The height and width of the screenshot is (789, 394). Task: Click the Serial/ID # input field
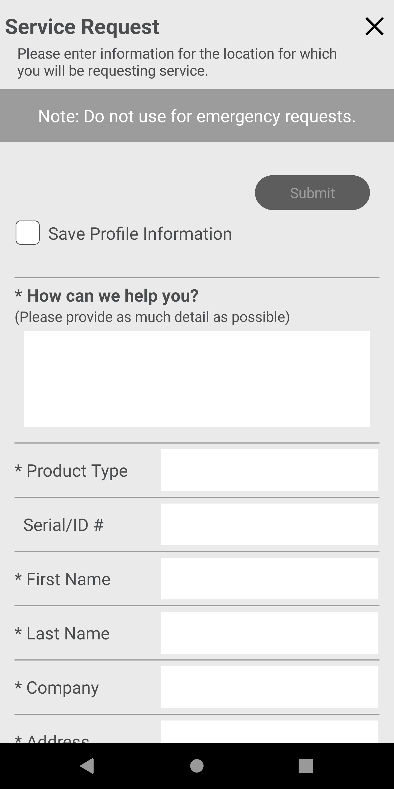tap(270, 524)
